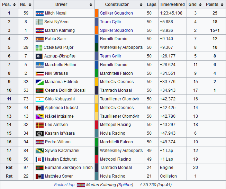Click dark green color cell for Czesława Pajor
This screenshot has width=226, height=189.
(97, 47)
